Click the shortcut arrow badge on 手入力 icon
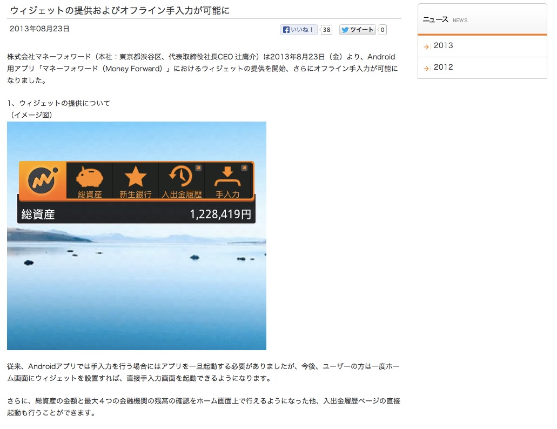Image resolution: width=557 pixels, height=429 pixels. (x=244, y=167)
